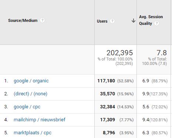Sort by Users column header
This screenshot has width=172, height=138.
(102, 21)
